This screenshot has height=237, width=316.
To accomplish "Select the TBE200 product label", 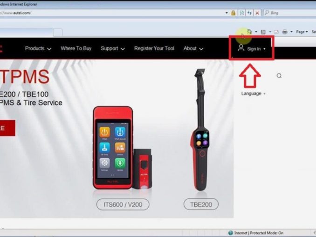I will pos(201,204).
